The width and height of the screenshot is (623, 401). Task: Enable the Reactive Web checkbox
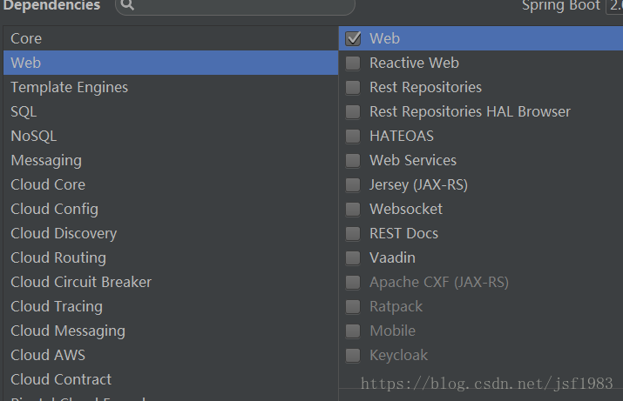point(353,63)
